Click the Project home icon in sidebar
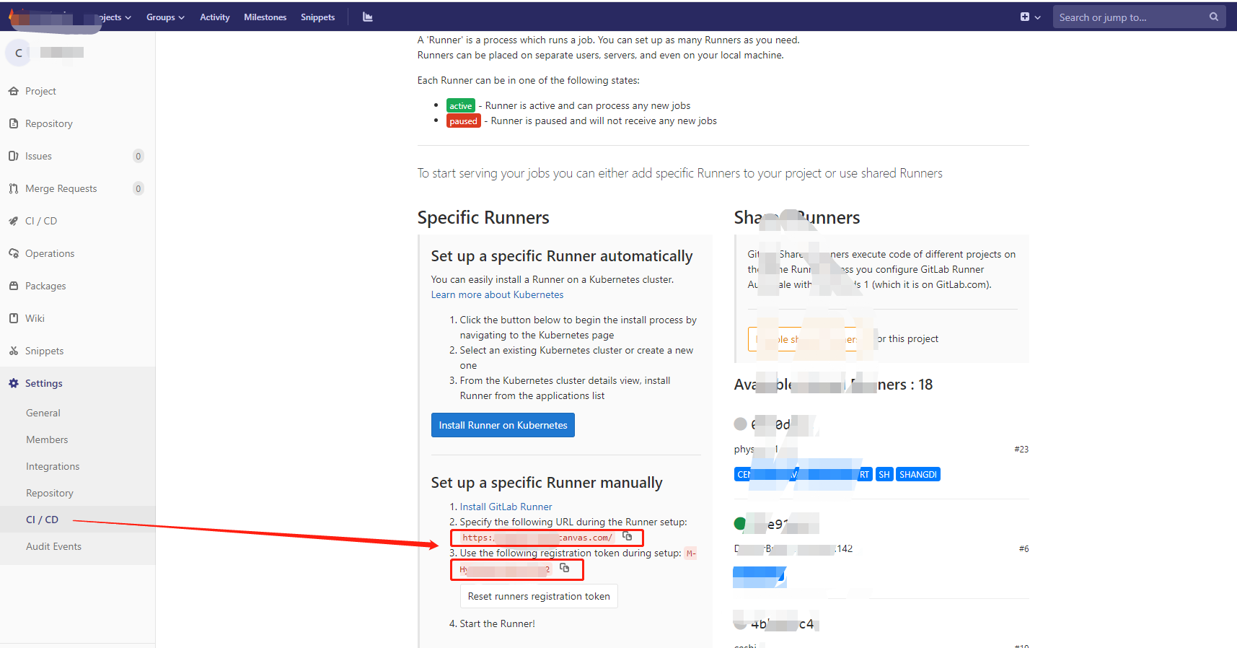This screenshot has width=1237, height=648. click(x=14, y=91)
